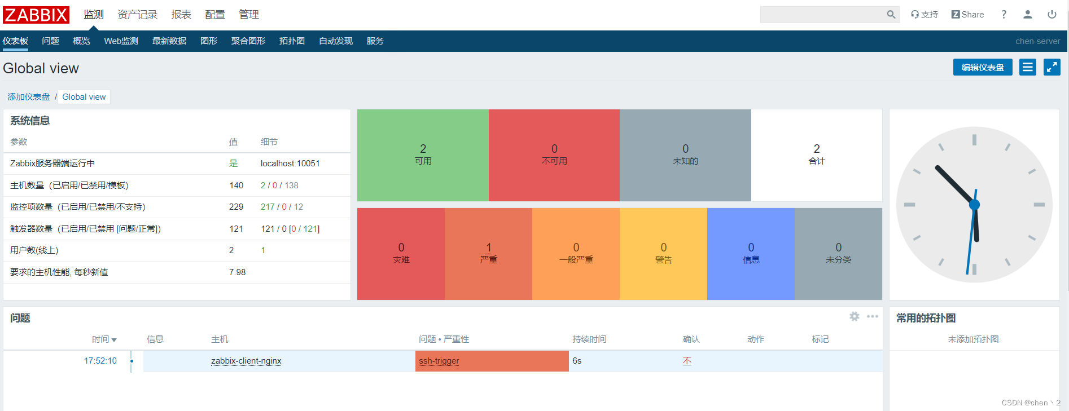Open the 自动发现 submenu tab

click(x=336, y=41)
